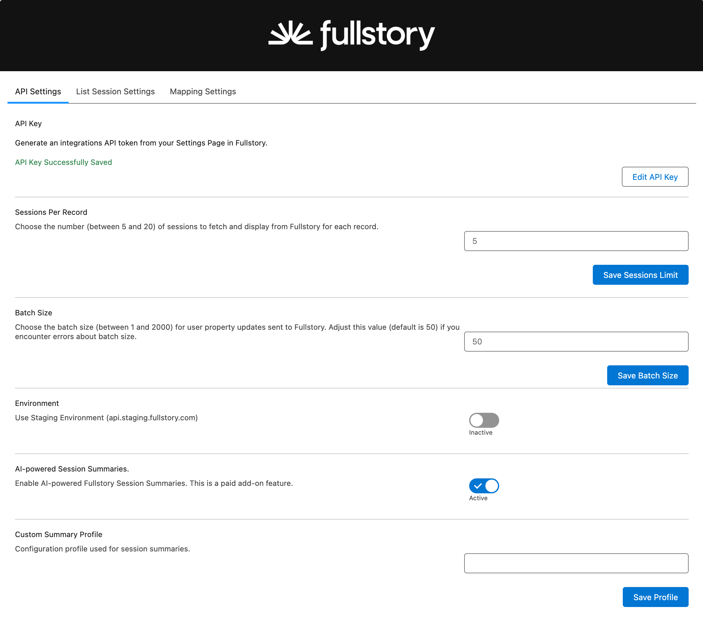Viewport: 703px width, 617px height.
Task: Disable the AI-powered Session Summaries toggle
Action: pyautogui.click(x=484, y=486)
